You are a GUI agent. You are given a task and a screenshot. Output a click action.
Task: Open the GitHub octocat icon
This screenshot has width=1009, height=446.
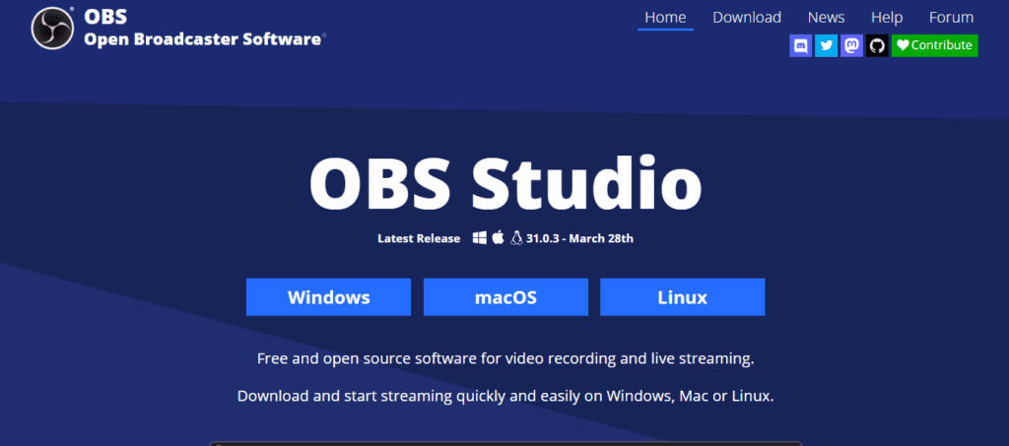[877, 45]
